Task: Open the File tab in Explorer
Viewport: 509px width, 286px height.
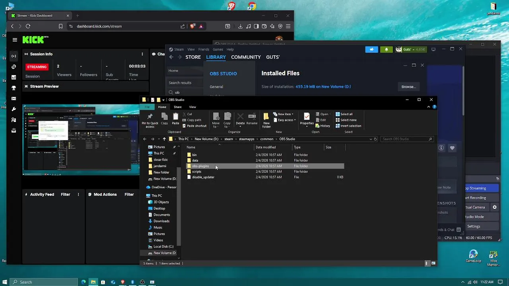Action: point(147,107)
